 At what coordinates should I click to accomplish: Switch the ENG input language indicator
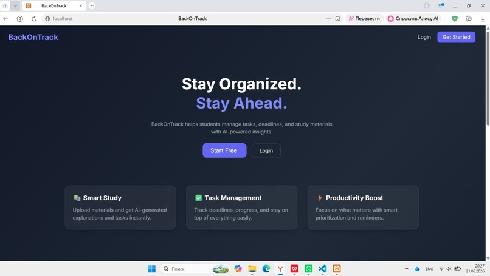point(429,269)
